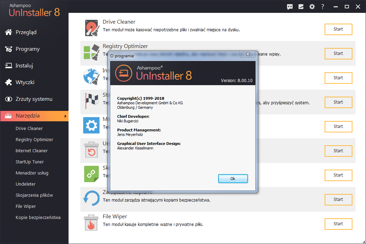This screenshot has height=244, width=366.
Task: Open the feedback chat bubble icon
Action: click(x=290, y=7)
